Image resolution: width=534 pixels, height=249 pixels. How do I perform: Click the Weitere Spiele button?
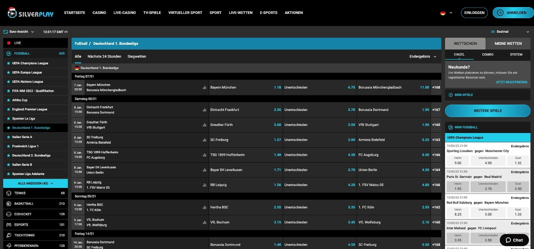click(488, 111)
